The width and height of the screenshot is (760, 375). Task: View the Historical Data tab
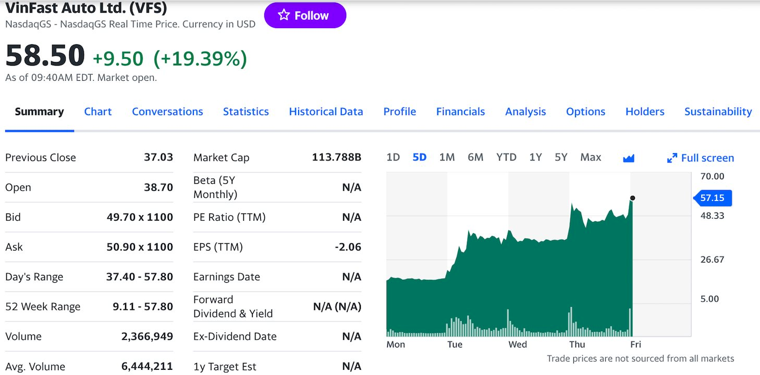click(x=326, y=111)
